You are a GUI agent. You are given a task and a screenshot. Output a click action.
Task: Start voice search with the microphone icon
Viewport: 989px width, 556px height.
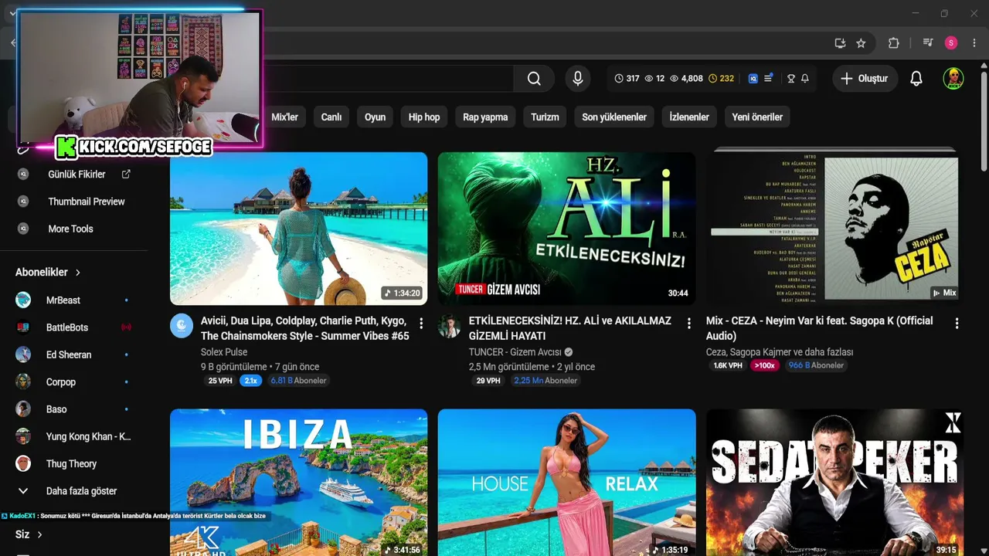pyautogui.click(x=577, y=78)
